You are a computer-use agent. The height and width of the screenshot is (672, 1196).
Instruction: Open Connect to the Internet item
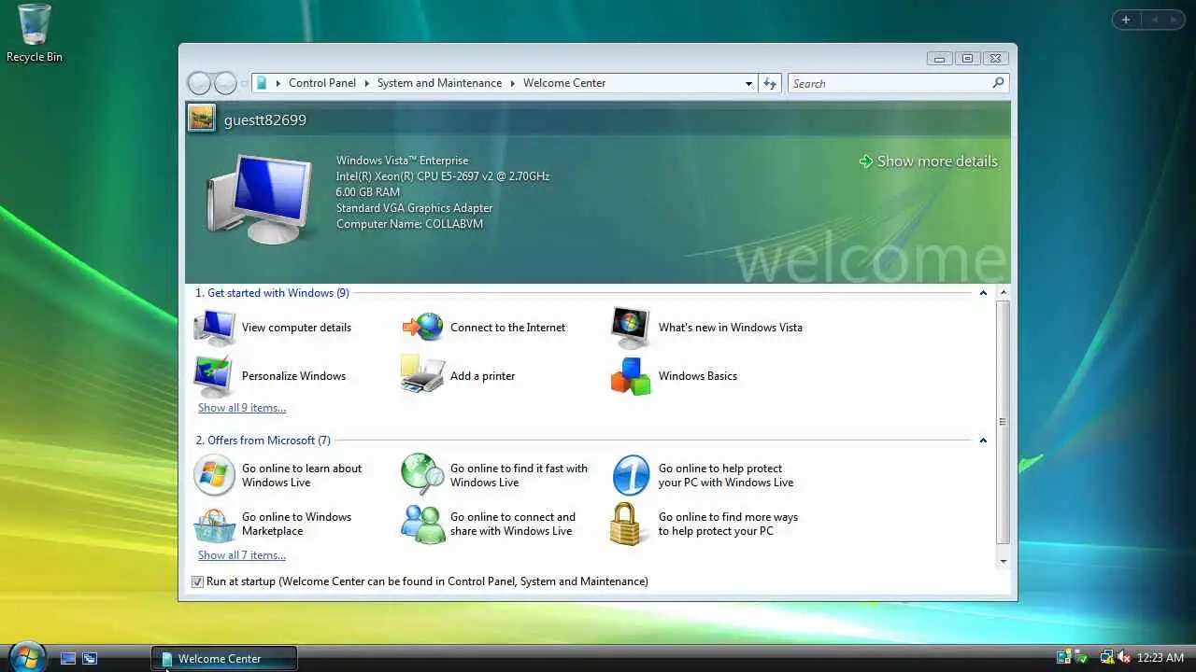coord(484,328)
